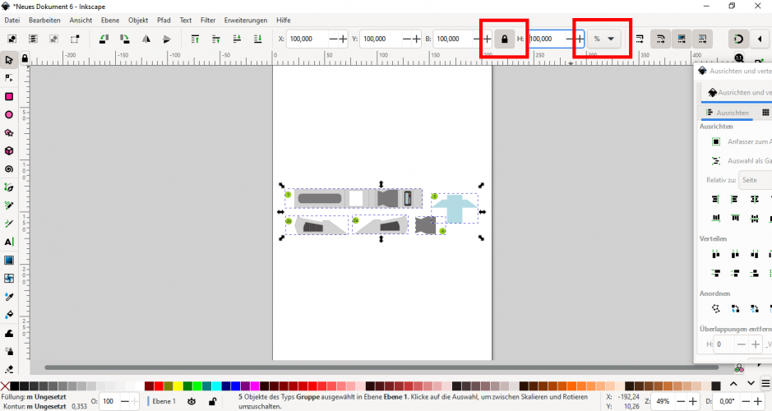Open the Pfad menu

[x=164, y=21]
